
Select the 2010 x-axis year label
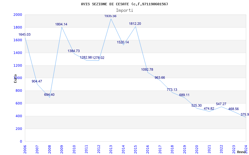(74, 149)
